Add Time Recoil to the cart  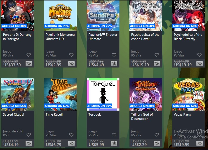(x=71, y=143)
